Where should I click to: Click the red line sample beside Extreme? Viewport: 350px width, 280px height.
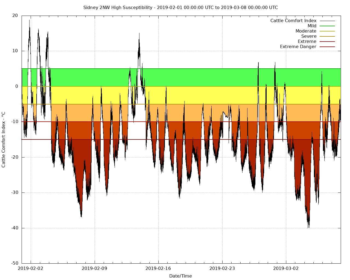(327, 42)
